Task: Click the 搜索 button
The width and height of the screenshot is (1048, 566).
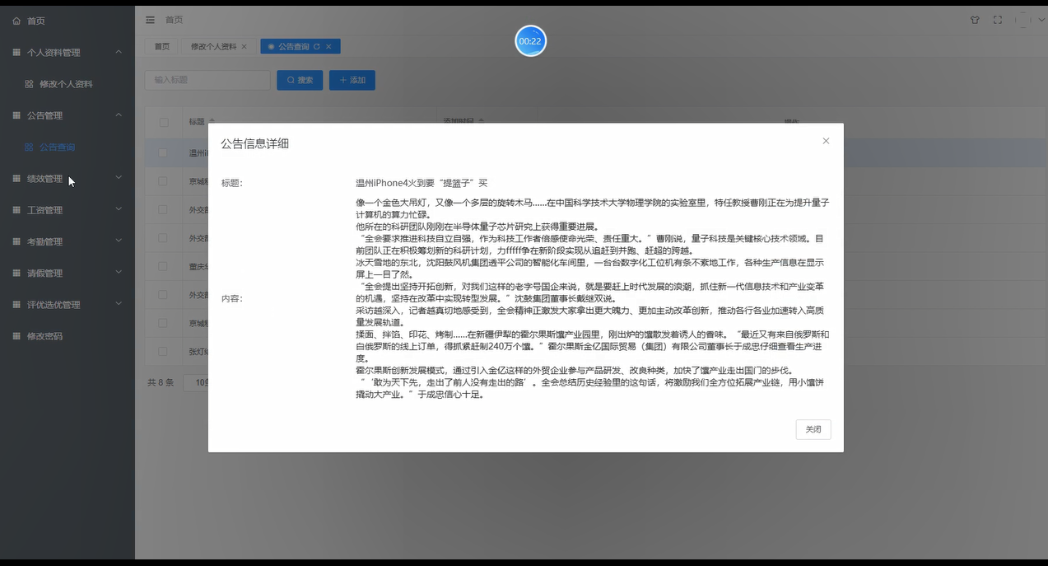Action: [300, 80]
